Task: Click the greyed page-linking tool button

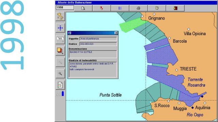Action: [60, 39]
